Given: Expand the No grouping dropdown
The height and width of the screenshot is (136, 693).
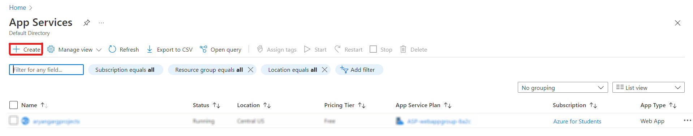Looking at the screenshot, I should point(563,88).
